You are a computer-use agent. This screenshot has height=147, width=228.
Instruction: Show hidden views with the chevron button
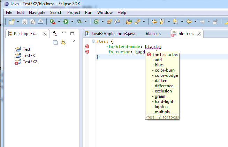pos(55,33)
